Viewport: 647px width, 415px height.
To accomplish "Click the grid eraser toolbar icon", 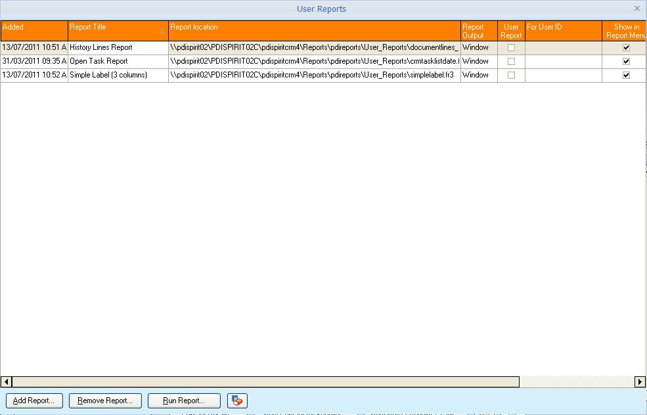I will coord(236,401).
